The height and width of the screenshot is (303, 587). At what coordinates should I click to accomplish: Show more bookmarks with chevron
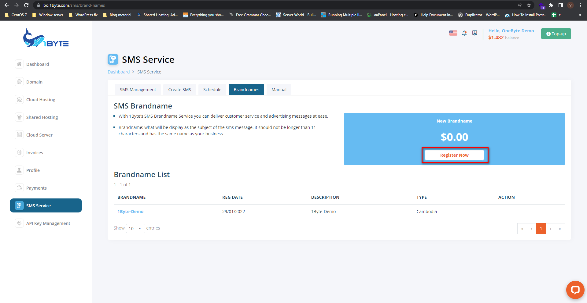[x=580, y=15]
